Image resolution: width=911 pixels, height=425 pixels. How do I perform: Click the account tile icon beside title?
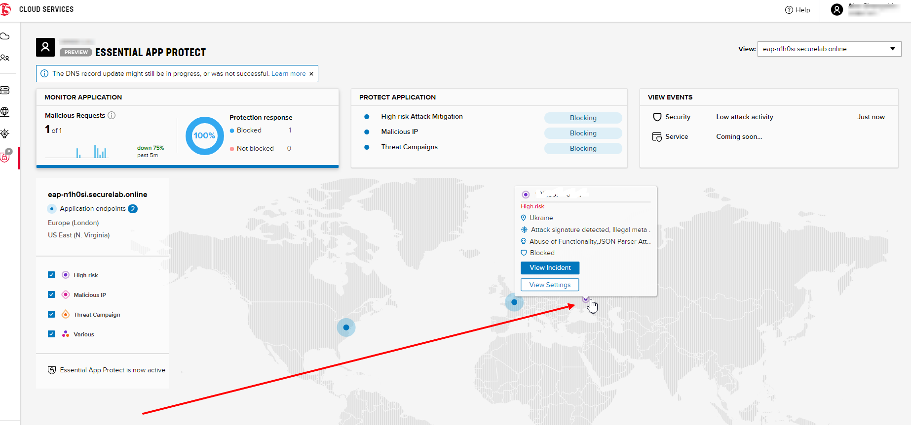tap(45, 47)
